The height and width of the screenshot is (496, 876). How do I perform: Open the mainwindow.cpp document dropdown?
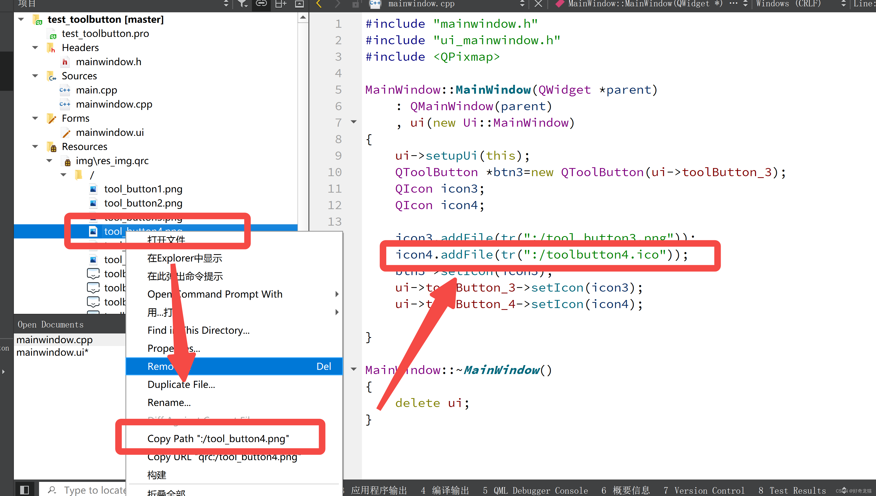coord(522,3)
